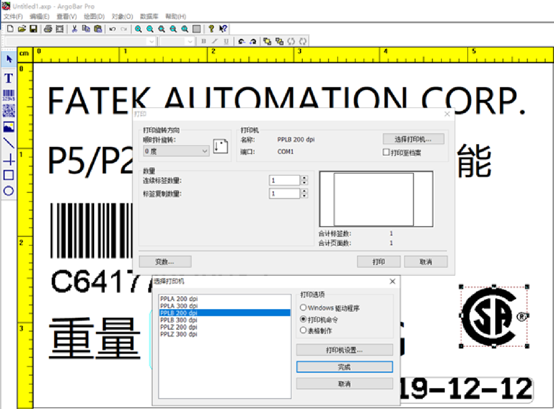
Task: Click the bring-to-front layered squares icon
Action: pos(267,41)
